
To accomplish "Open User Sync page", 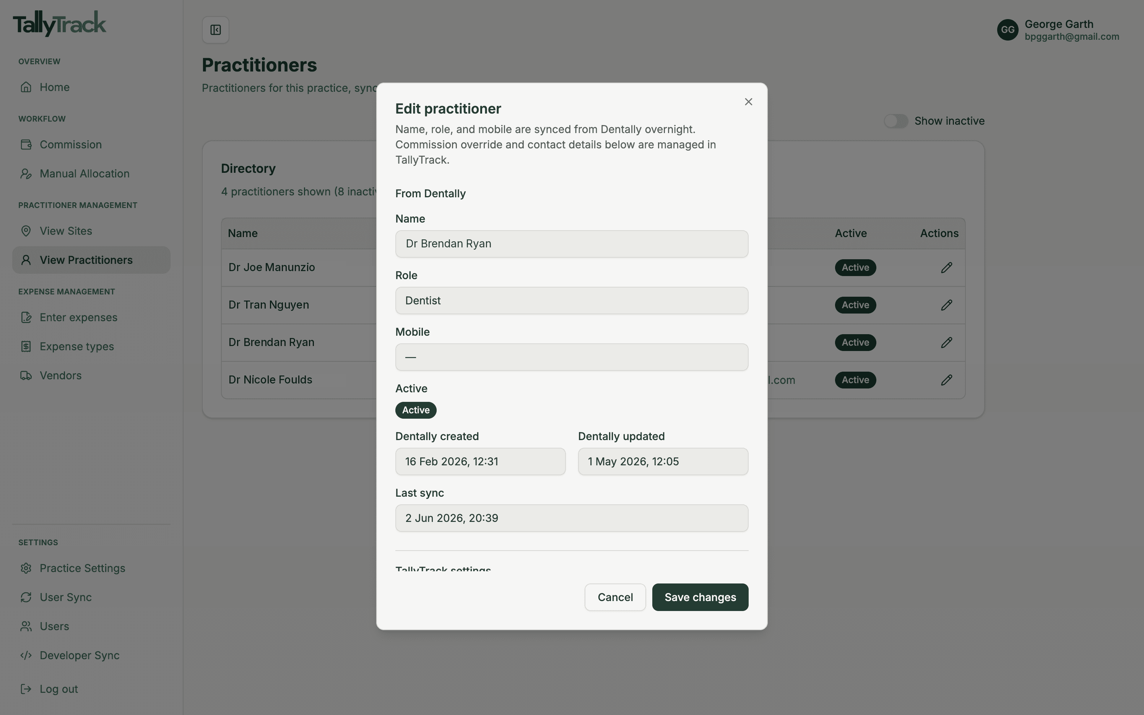I will click(91, 597).
